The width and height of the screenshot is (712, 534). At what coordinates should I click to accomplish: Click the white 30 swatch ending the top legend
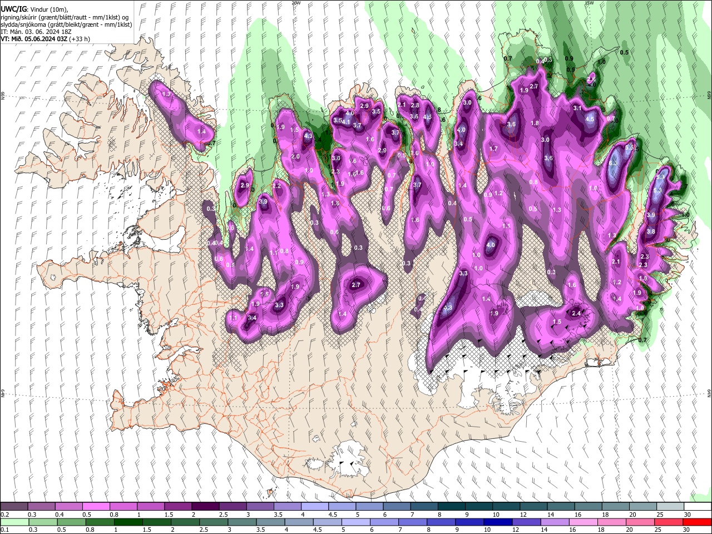(x=697, y=507)
